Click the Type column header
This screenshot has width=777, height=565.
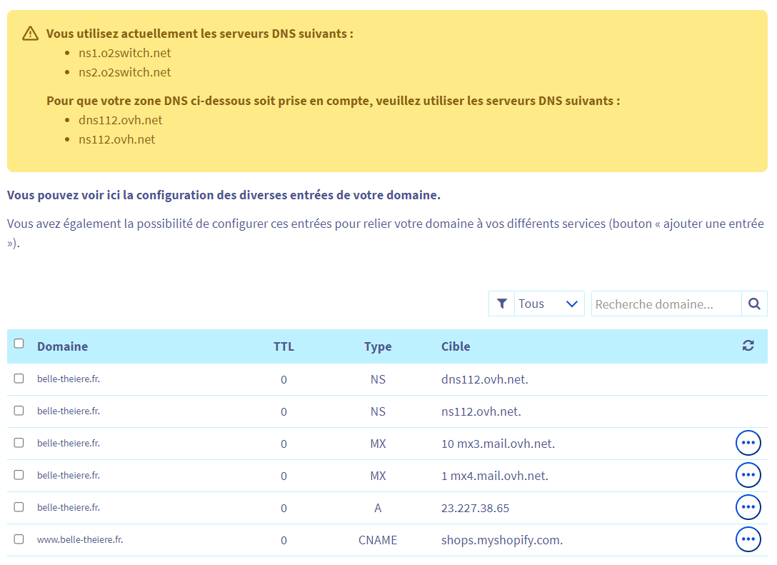(378, 346)
